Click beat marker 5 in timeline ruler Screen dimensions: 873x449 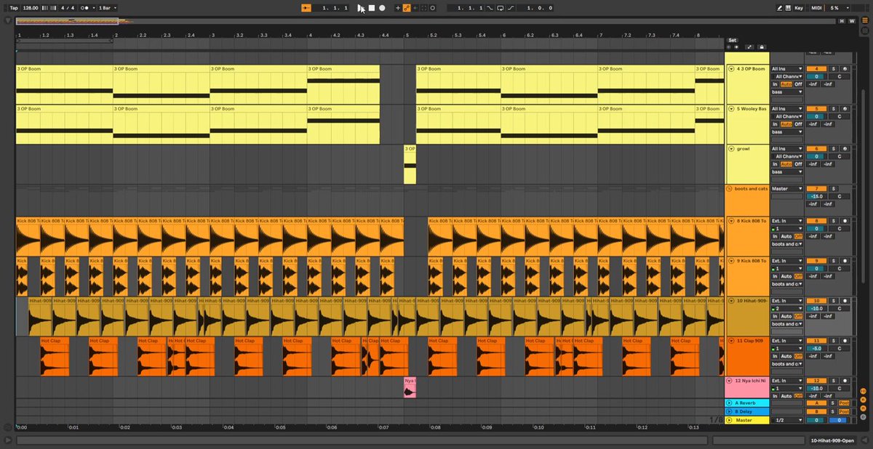pos(407,35)
